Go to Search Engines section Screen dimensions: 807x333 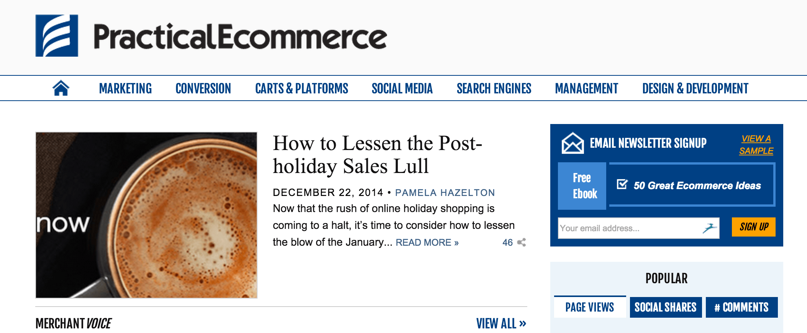(494, 88)
